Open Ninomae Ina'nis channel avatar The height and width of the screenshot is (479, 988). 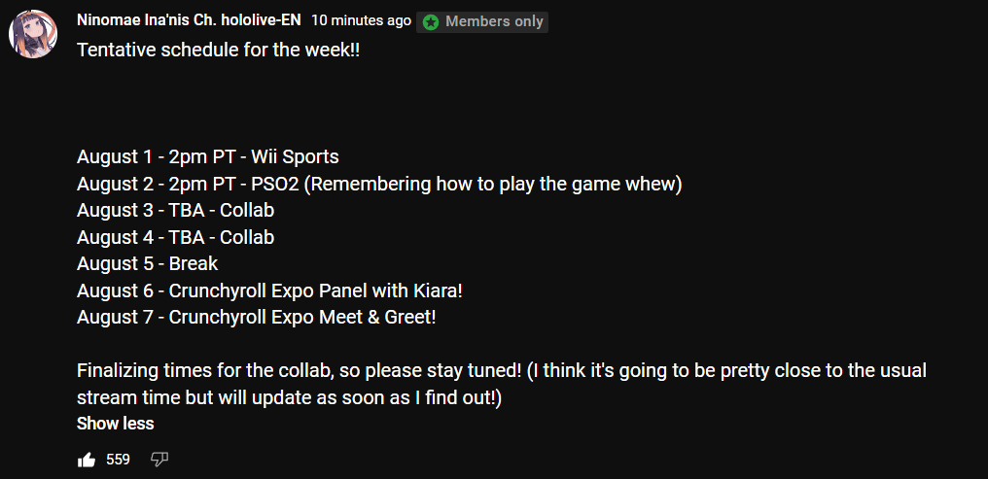click(33, 34)
